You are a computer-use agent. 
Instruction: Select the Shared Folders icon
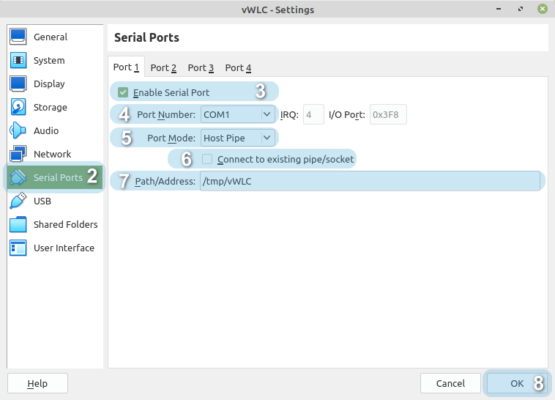18,224
